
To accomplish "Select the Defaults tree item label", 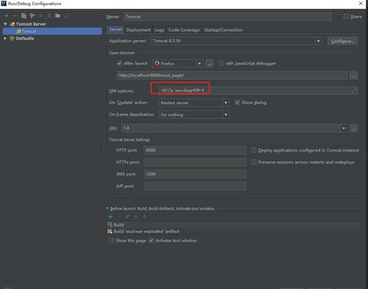I will click(25, 38).
